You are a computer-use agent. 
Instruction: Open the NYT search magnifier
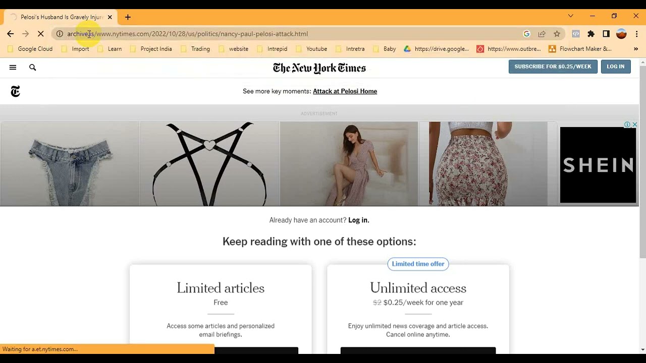pyautogui.click(x=33, y=67)
